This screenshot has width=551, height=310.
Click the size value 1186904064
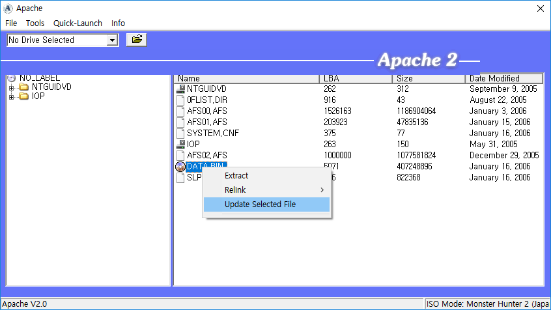(416, 111)
